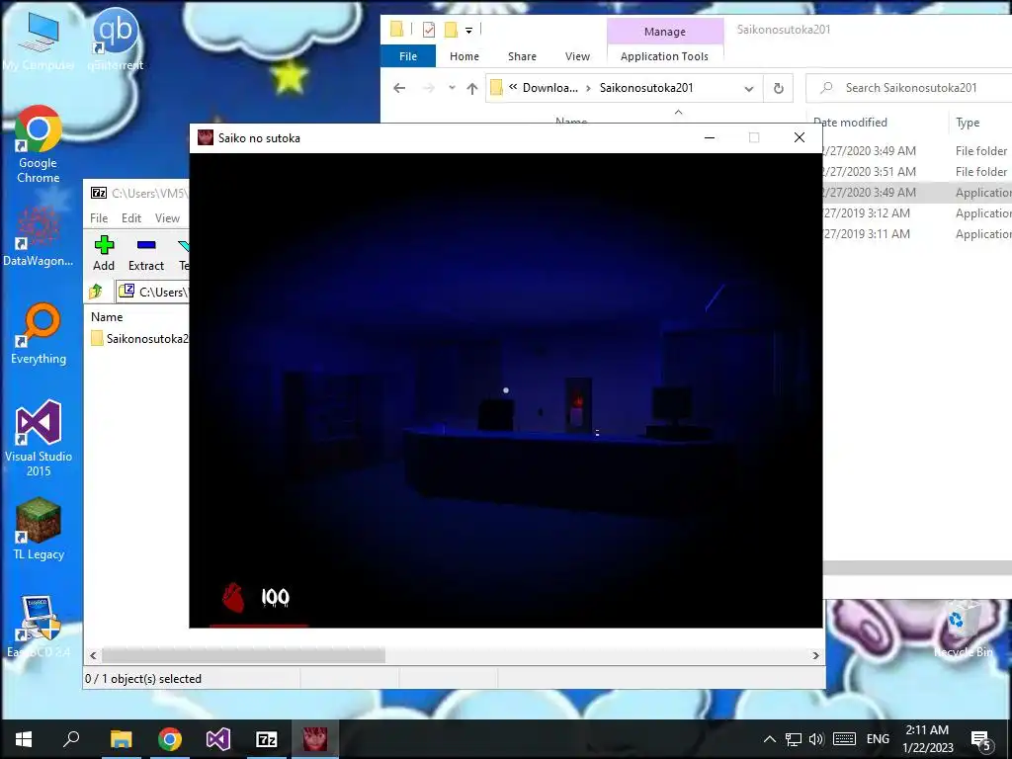Image resolution: width=1012 pixels, height=759 pixels.
Task: Click the Downloads breadcrumb in Explorer
Action: tap(549, 88)
